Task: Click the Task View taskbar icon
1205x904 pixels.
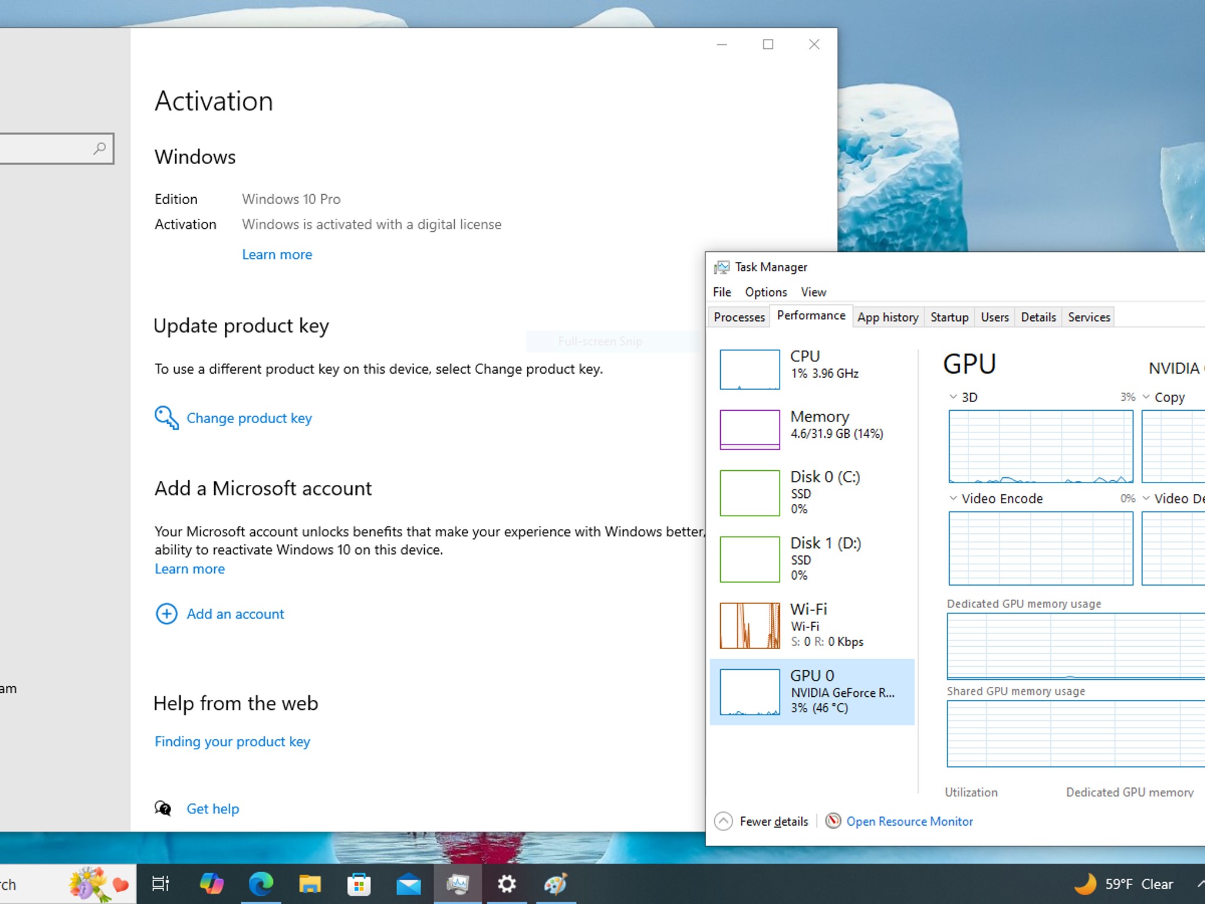Action: 161,884
